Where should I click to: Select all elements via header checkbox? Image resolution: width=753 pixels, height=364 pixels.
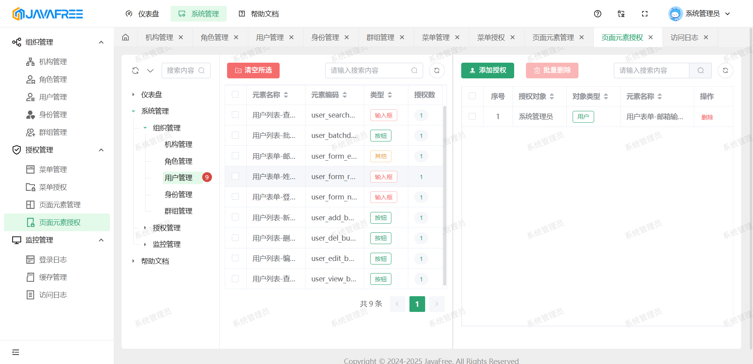pos(235,94)
